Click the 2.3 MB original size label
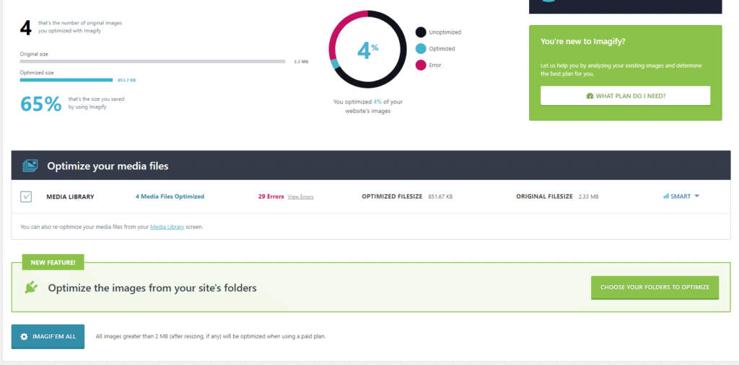 point(301,62)
